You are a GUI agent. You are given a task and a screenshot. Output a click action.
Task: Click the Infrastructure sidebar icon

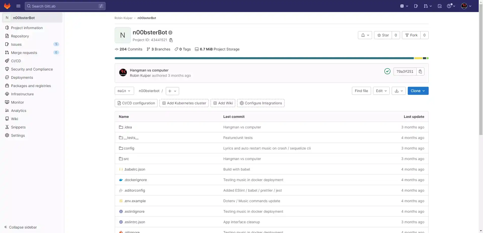point(7,94)
